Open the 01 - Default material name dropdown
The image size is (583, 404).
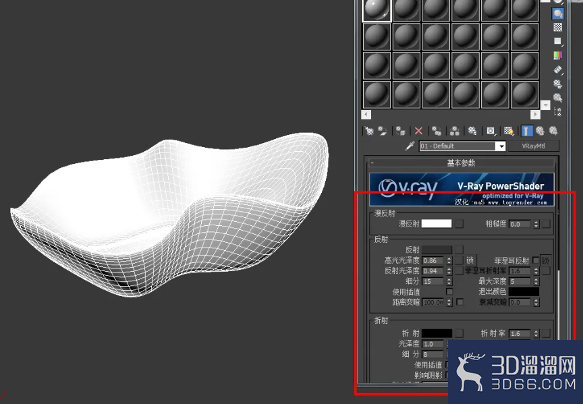pos(501,146)
